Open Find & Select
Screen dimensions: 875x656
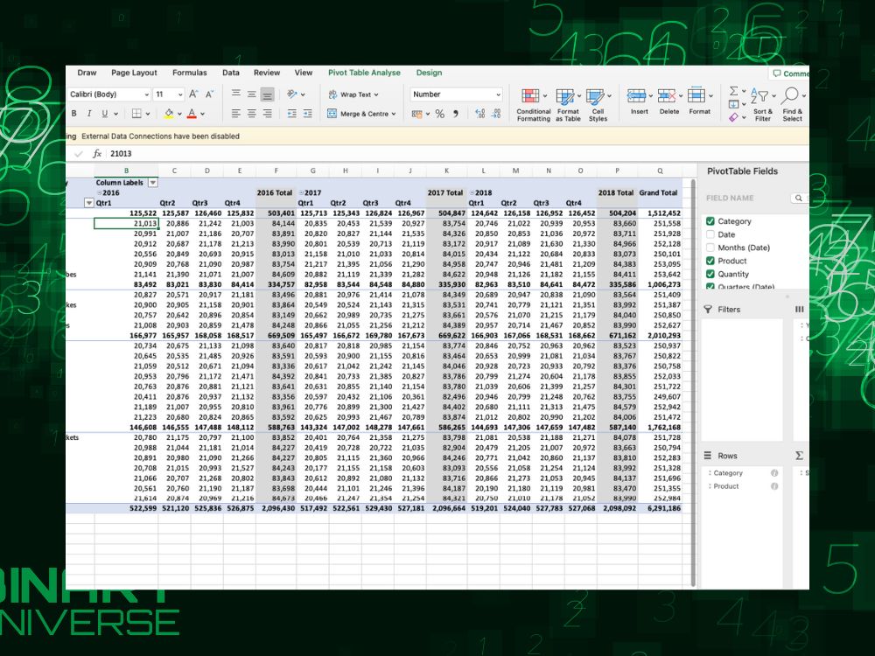792,104
